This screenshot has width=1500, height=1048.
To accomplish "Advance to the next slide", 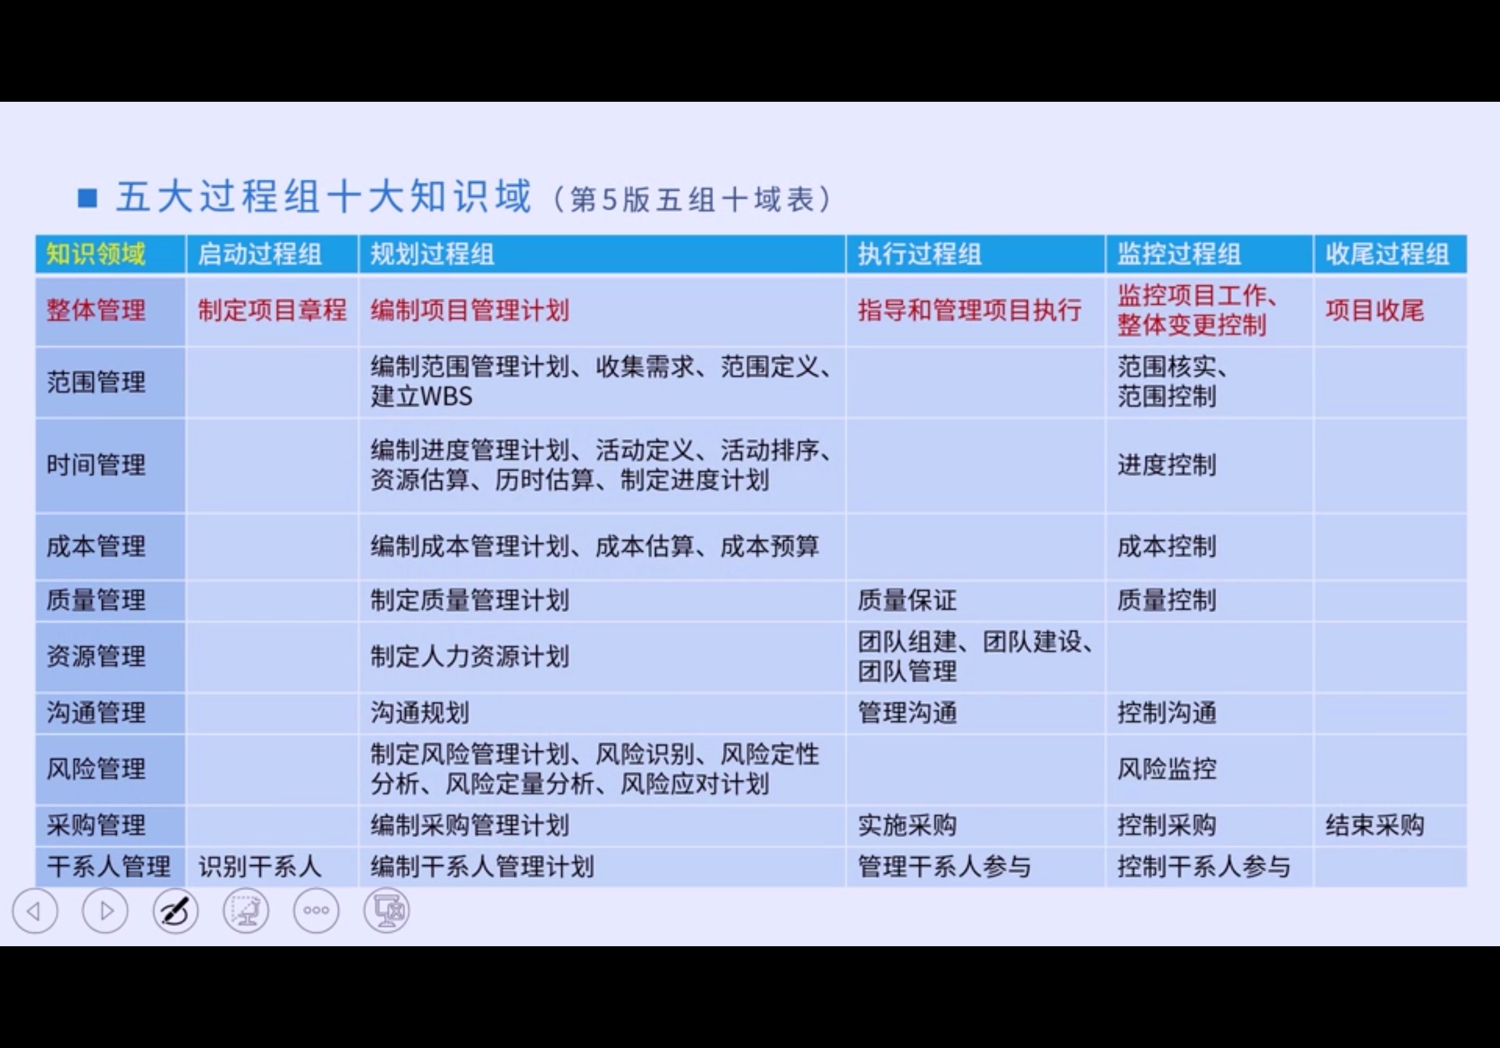I will tap(105, 910).
